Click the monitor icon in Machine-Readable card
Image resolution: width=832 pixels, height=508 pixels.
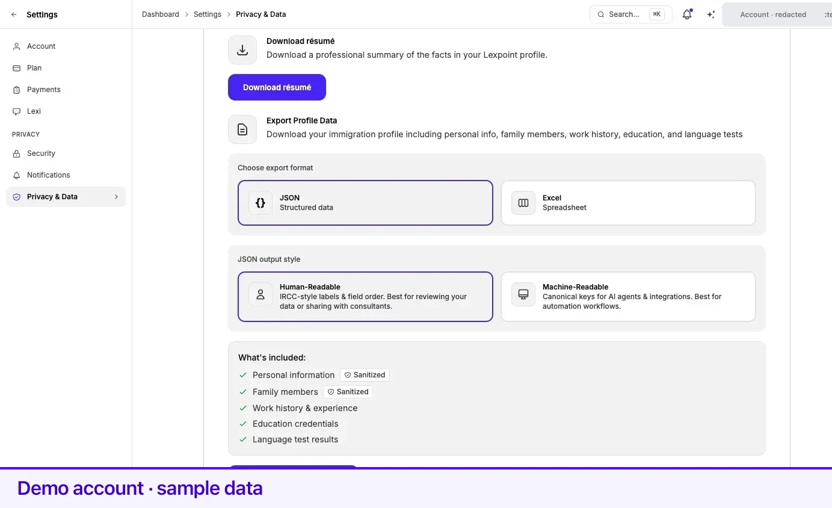[523, 295]
